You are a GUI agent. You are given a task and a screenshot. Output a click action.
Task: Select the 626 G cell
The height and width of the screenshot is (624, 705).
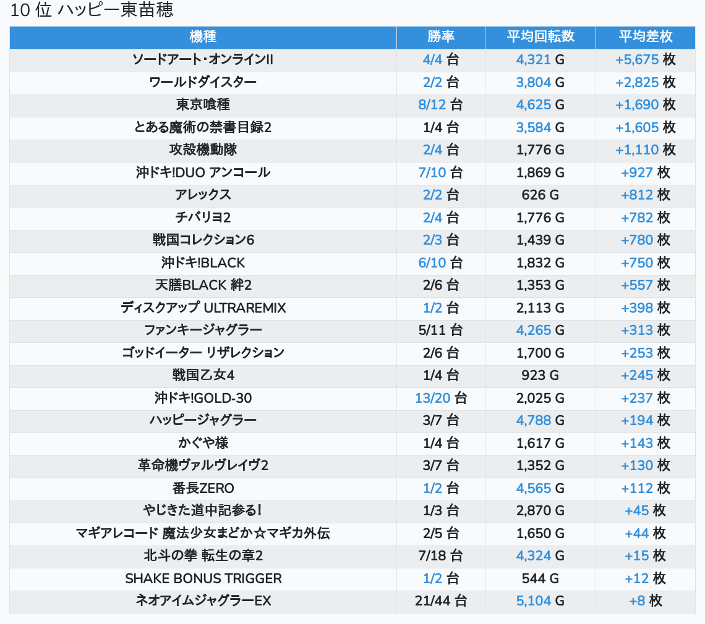tap(540, 195)
